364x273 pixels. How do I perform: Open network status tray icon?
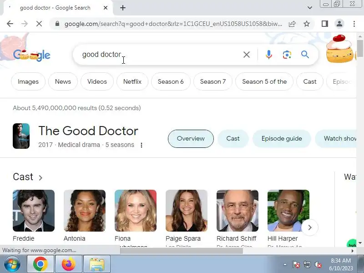[307, 264]
